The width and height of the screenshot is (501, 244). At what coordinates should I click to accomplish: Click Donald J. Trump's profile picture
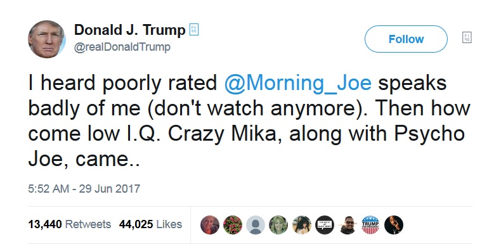(47, 39)
